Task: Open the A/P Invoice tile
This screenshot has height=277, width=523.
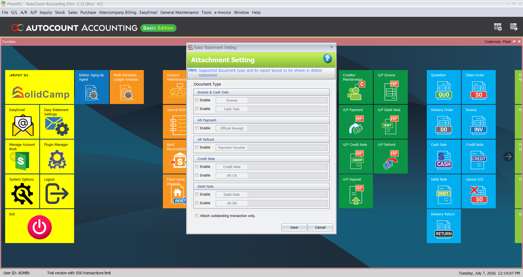Action: (391, 87)
